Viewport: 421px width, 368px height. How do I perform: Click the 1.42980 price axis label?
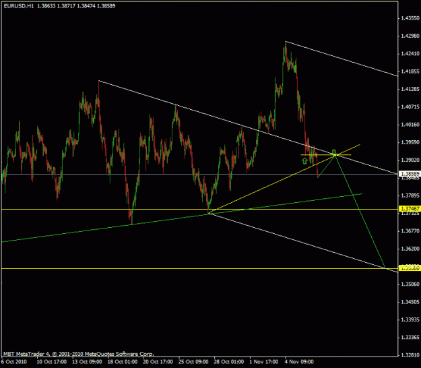click(x=410, y=36)
